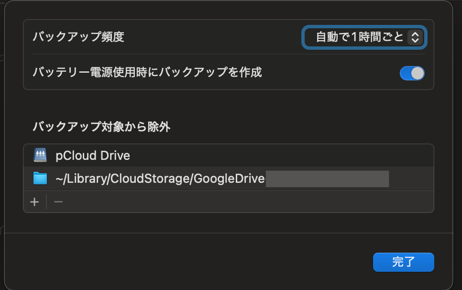Add an exclusion with the plus icon
Viewport: 462px width, 290px height.
34,202
